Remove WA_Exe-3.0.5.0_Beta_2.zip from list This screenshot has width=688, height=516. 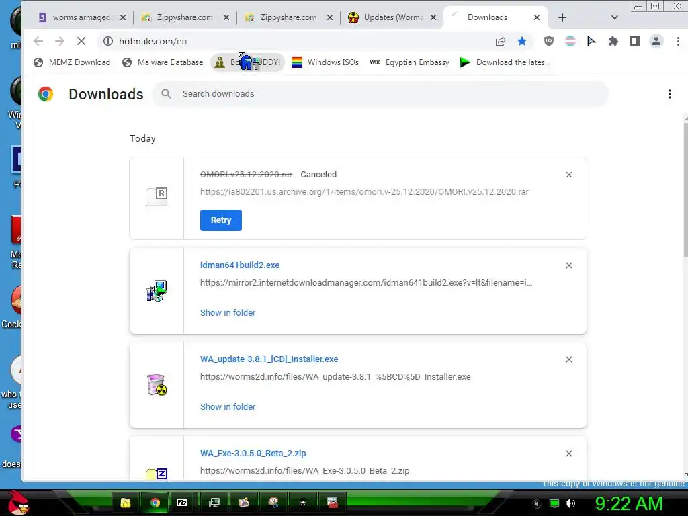569,454
